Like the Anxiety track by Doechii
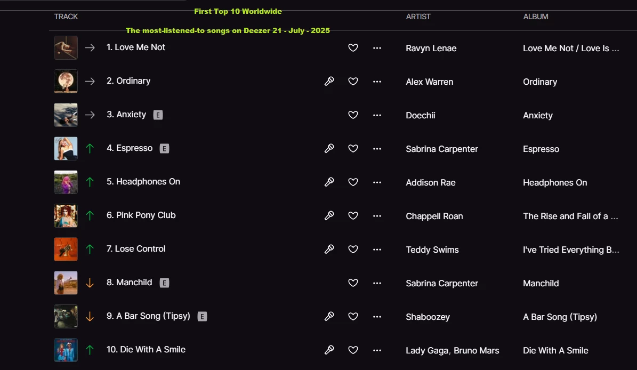Viewport: 637px width, 370px height. pyautogui.click(x=353, y=115)
